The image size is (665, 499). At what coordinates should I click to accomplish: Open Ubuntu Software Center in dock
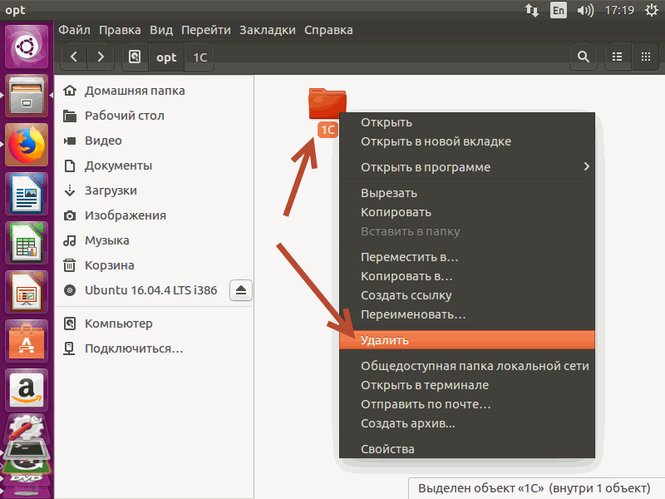[27, 340]
